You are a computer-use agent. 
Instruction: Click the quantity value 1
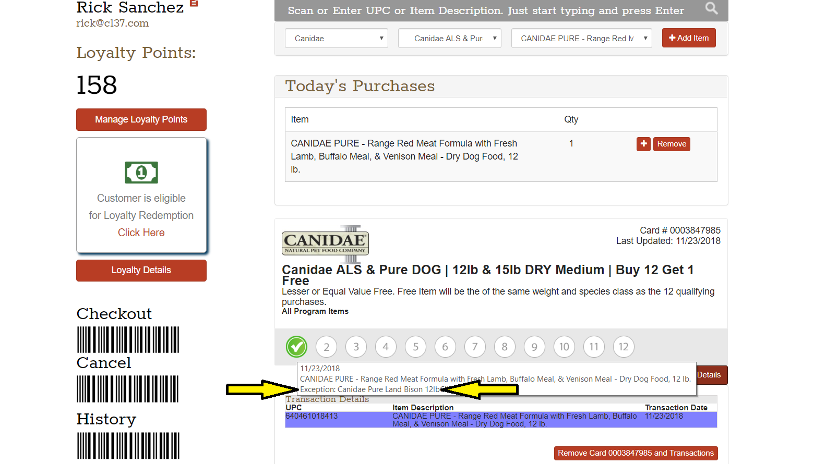[571, 143]
